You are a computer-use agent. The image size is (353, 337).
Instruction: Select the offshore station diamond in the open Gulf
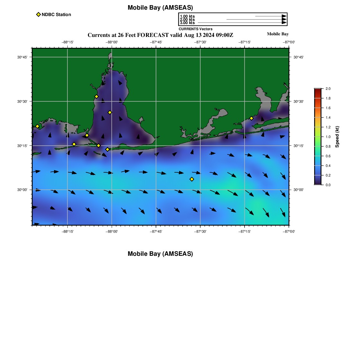click(192, 179)
